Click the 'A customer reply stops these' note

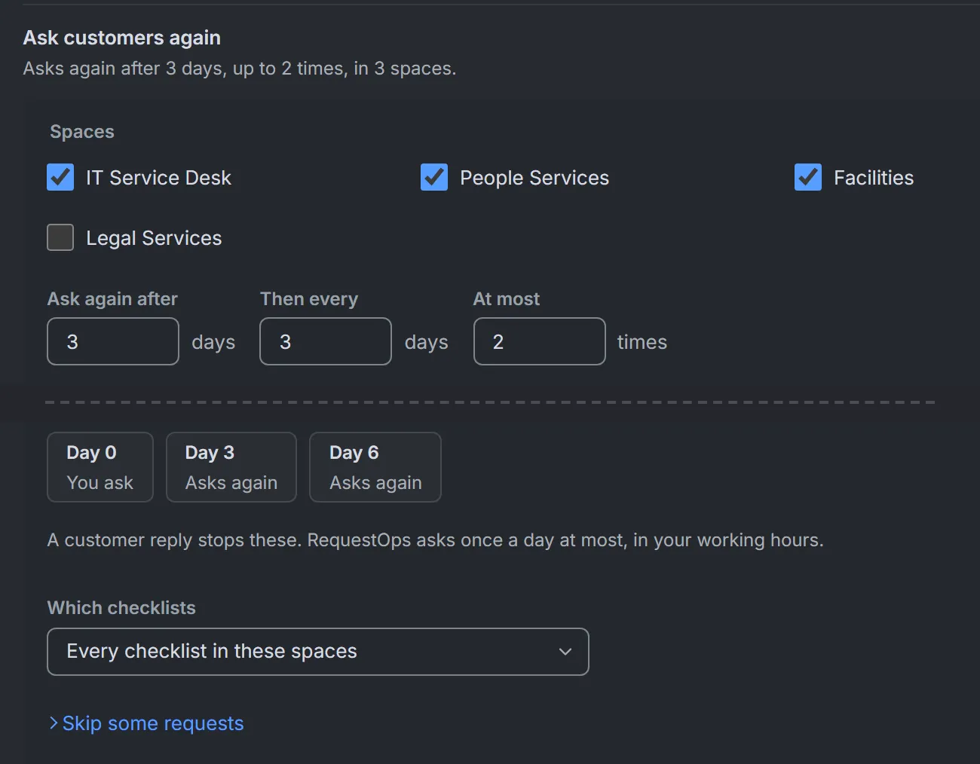coord(174,540)
